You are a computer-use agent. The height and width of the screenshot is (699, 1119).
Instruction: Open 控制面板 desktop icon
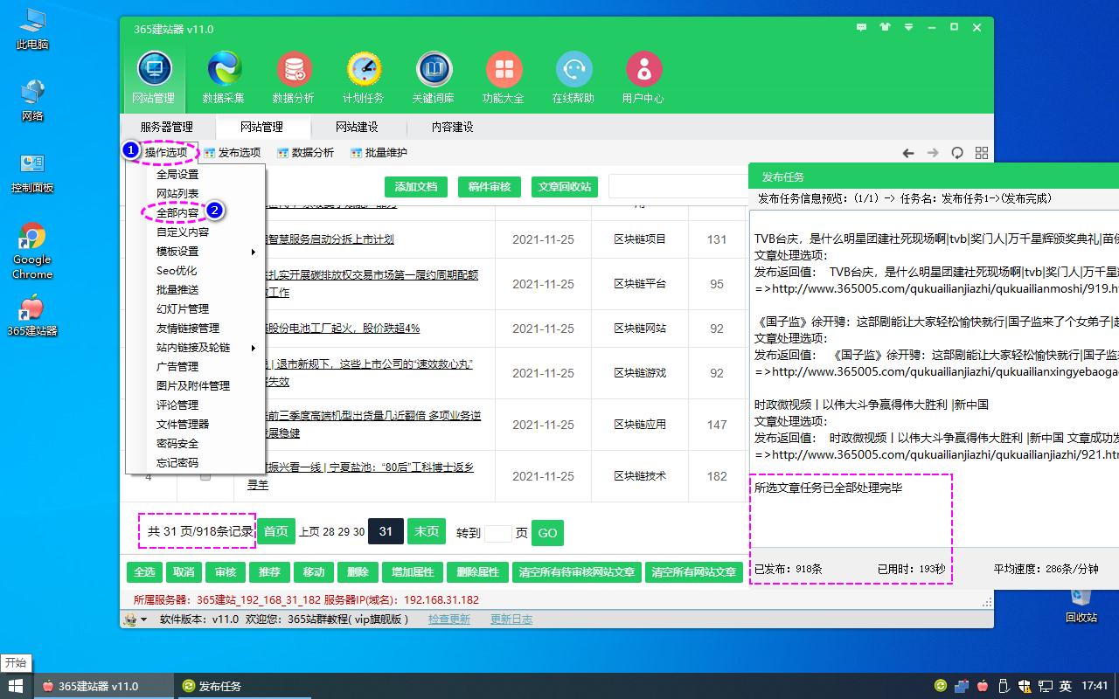32,173
